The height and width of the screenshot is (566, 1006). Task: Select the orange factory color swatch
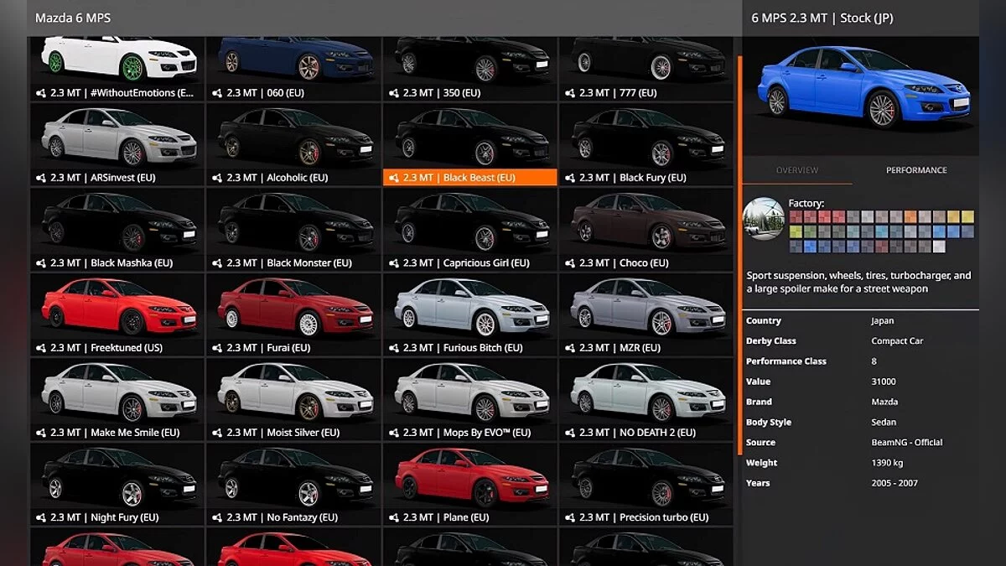(x=910, y=217)
